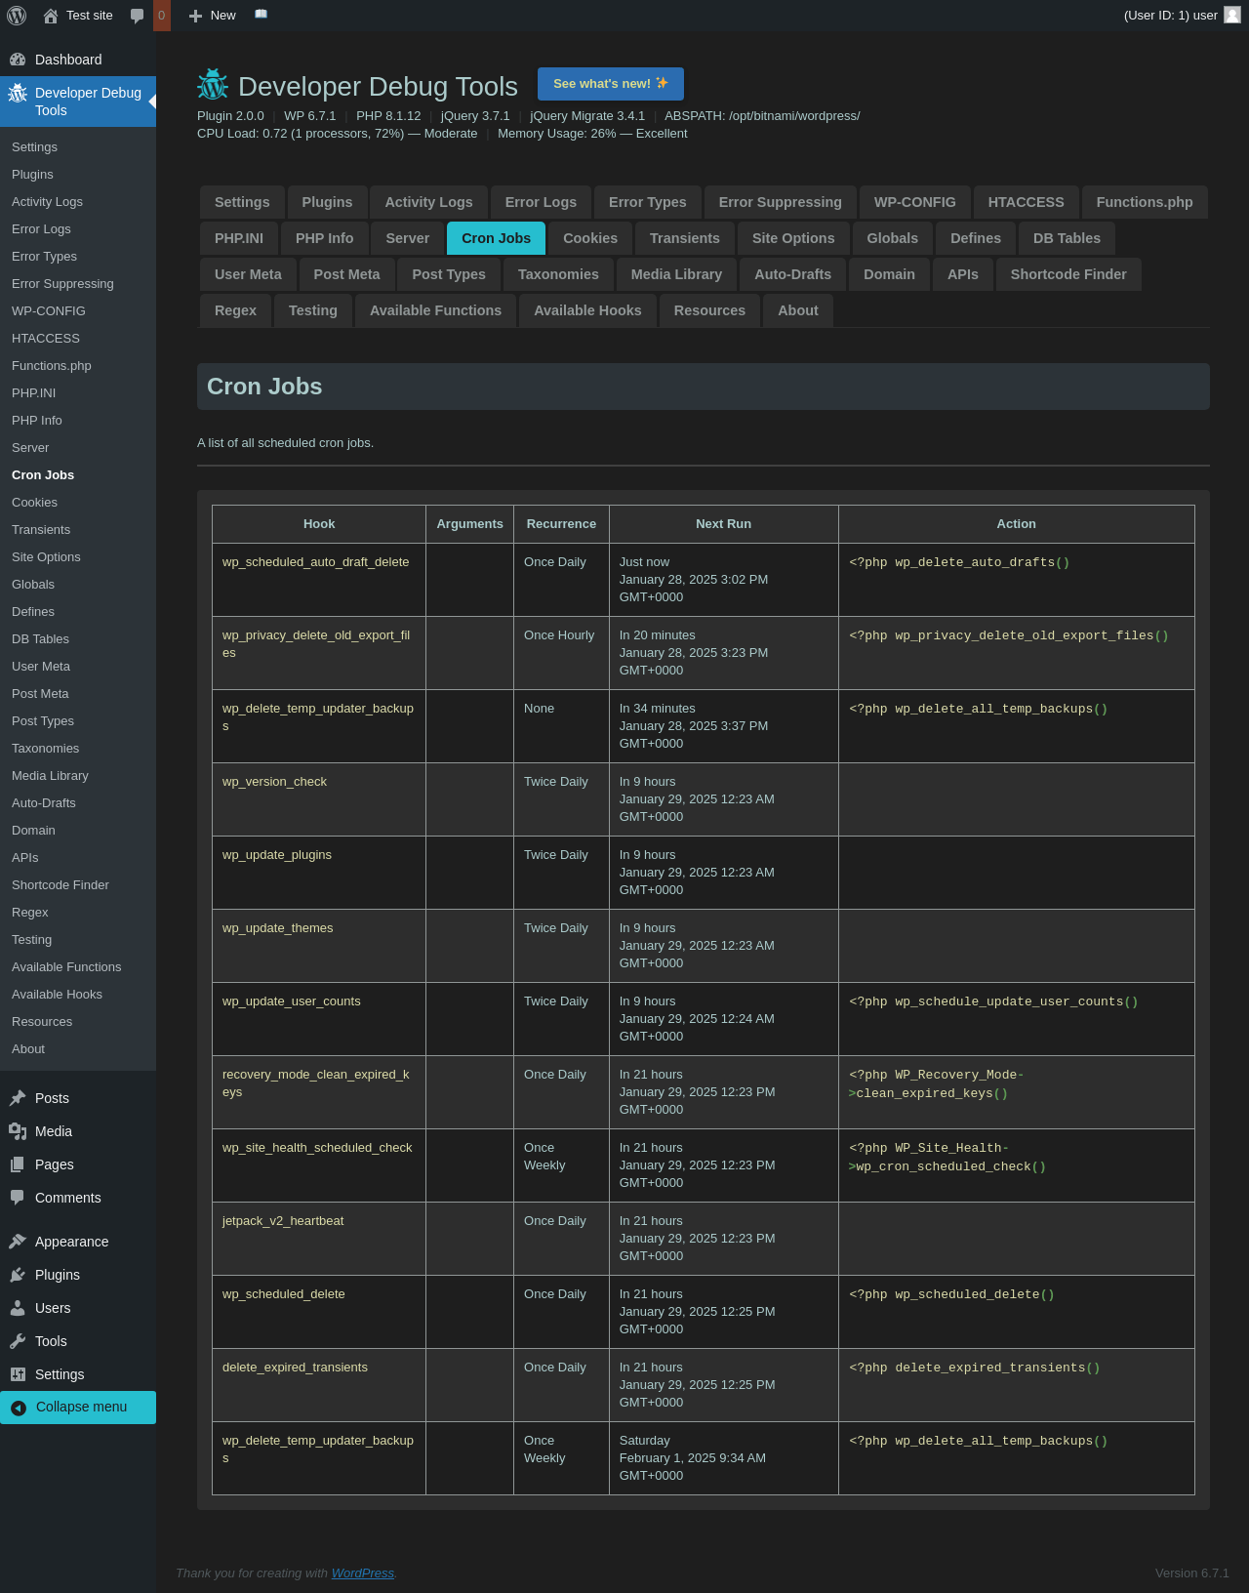The height and width of the screenshot is (1593, 1249).
Task: Click the Dashboard gauge icon
Action: (x=18, y=60)
